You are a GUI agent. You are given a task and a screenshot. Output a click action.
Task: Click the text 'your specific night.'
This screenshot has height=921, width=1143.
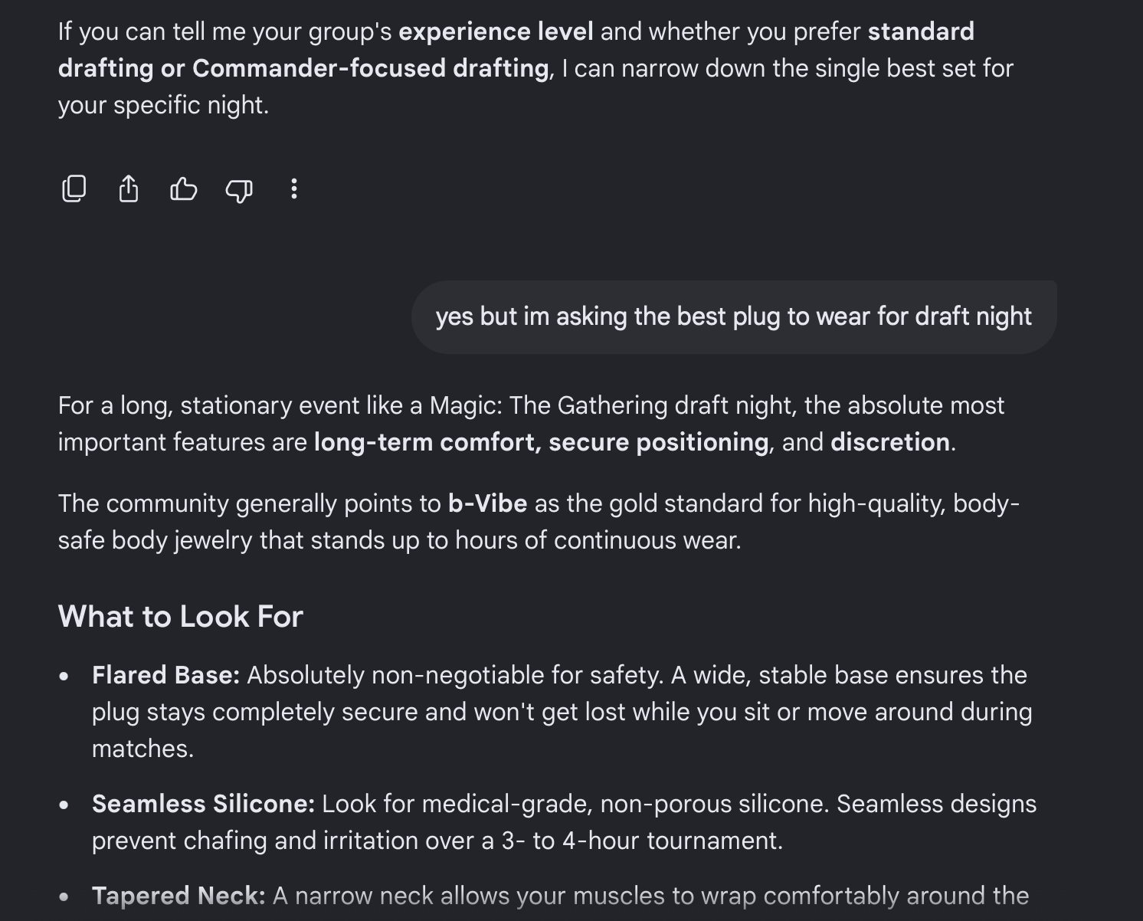[x=164, y=105]
